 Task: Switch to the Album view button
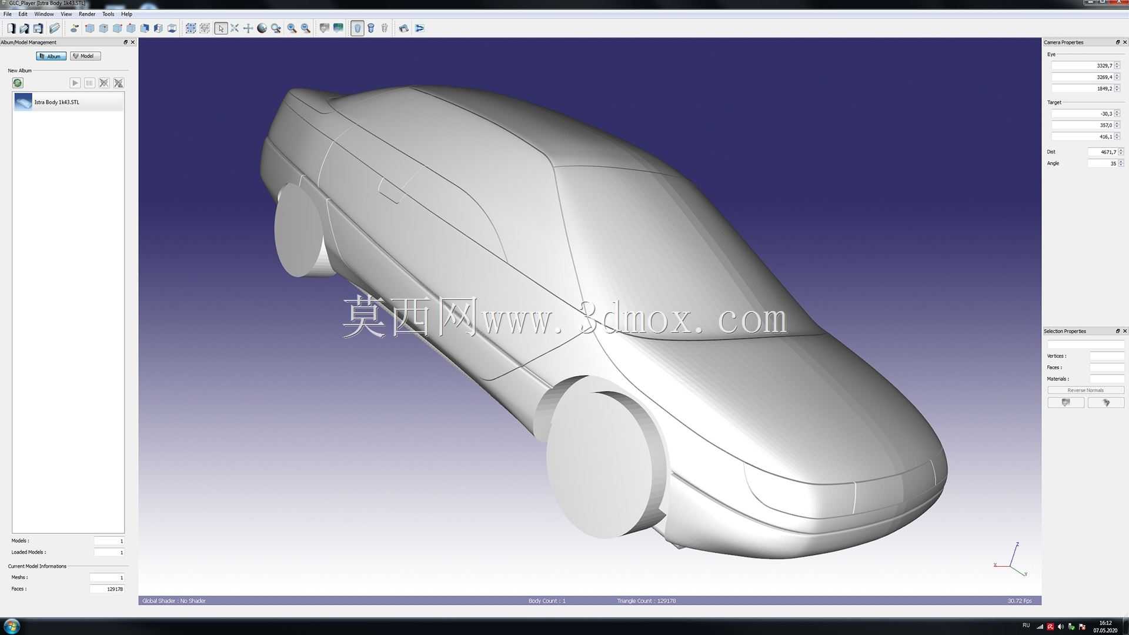[x=51, y=56]
